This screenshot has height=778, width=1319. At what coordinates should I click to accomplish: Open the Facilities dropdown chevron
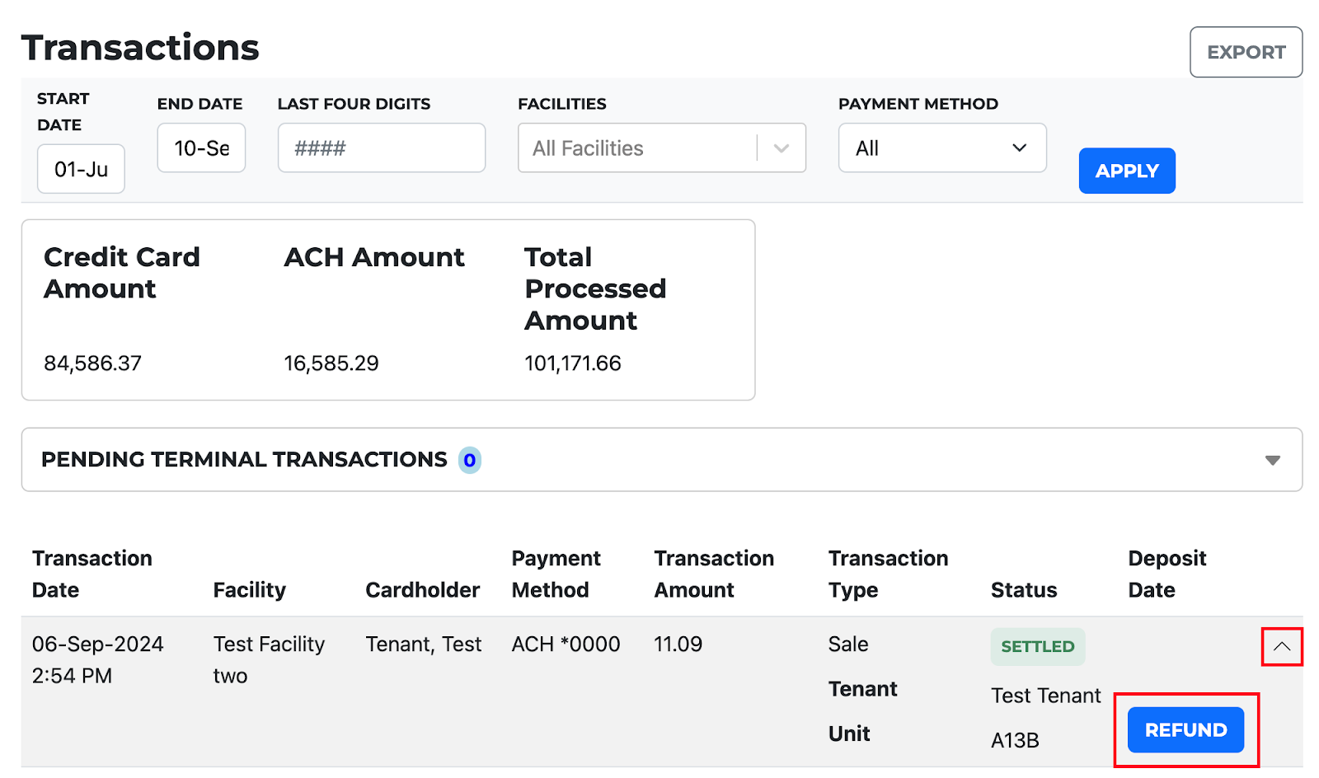[x=782, y=148]
